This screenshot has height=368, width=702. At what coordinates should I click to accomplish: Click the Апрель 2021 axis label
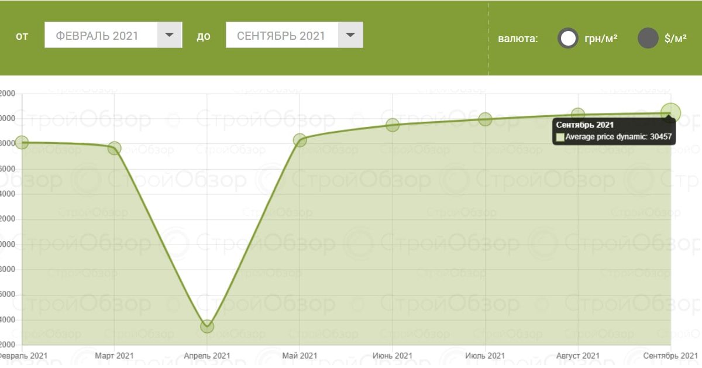(x=207, y=356)
